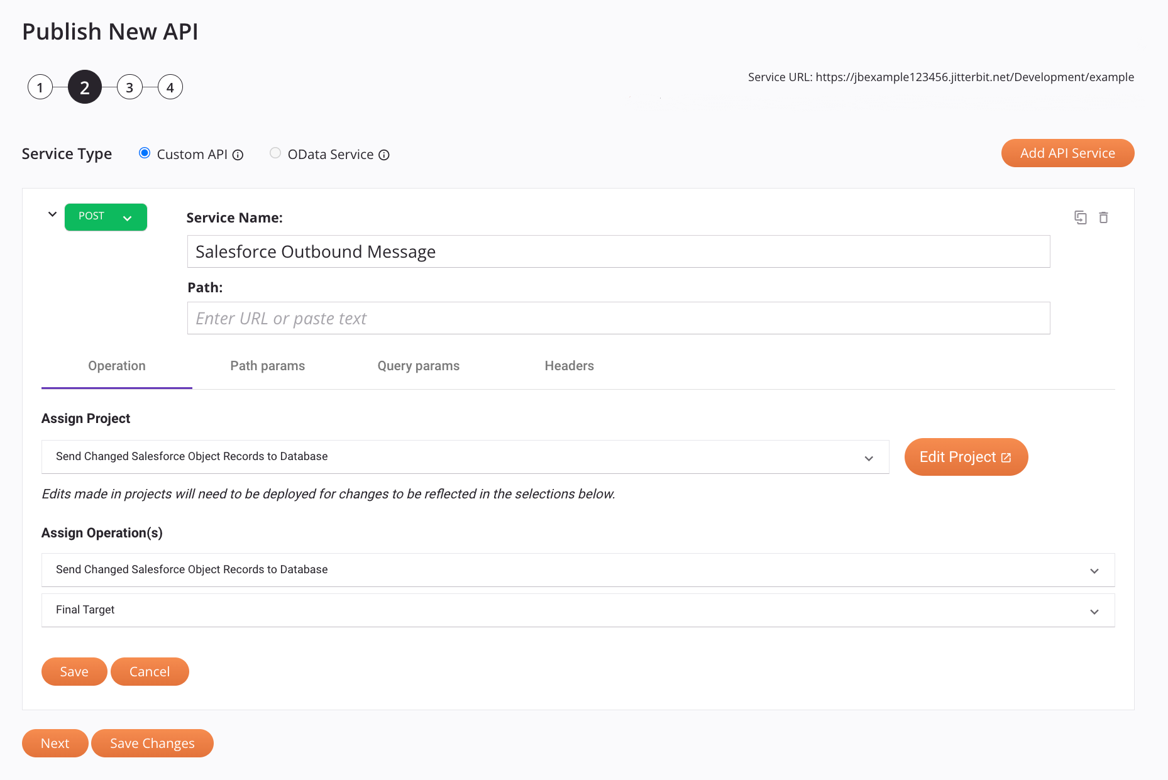Open the Query params tab
1168x780 pixels.
point(418,366)
